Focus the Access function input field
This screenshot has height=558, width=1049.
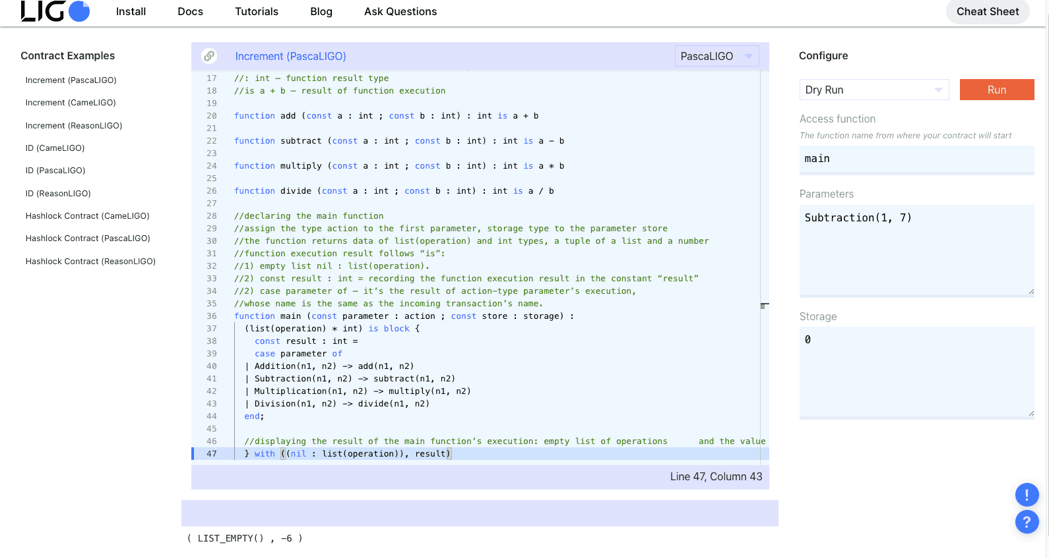click(916, 159)
